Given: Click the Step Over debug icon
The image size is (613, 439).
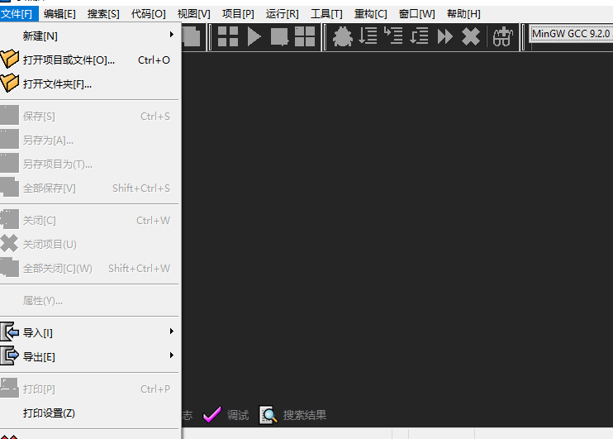Looking at the screenshot, I should [x=368, y=36].
